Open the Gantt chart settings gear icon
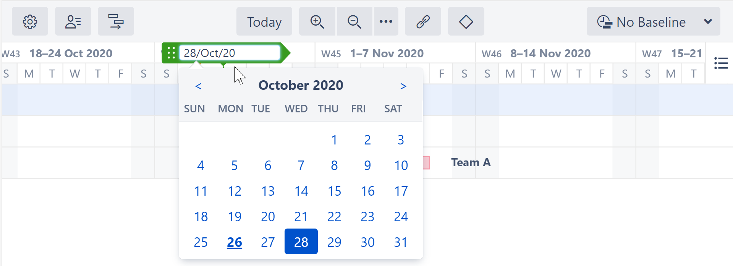The image size is (733, 266). coord(30,21)
